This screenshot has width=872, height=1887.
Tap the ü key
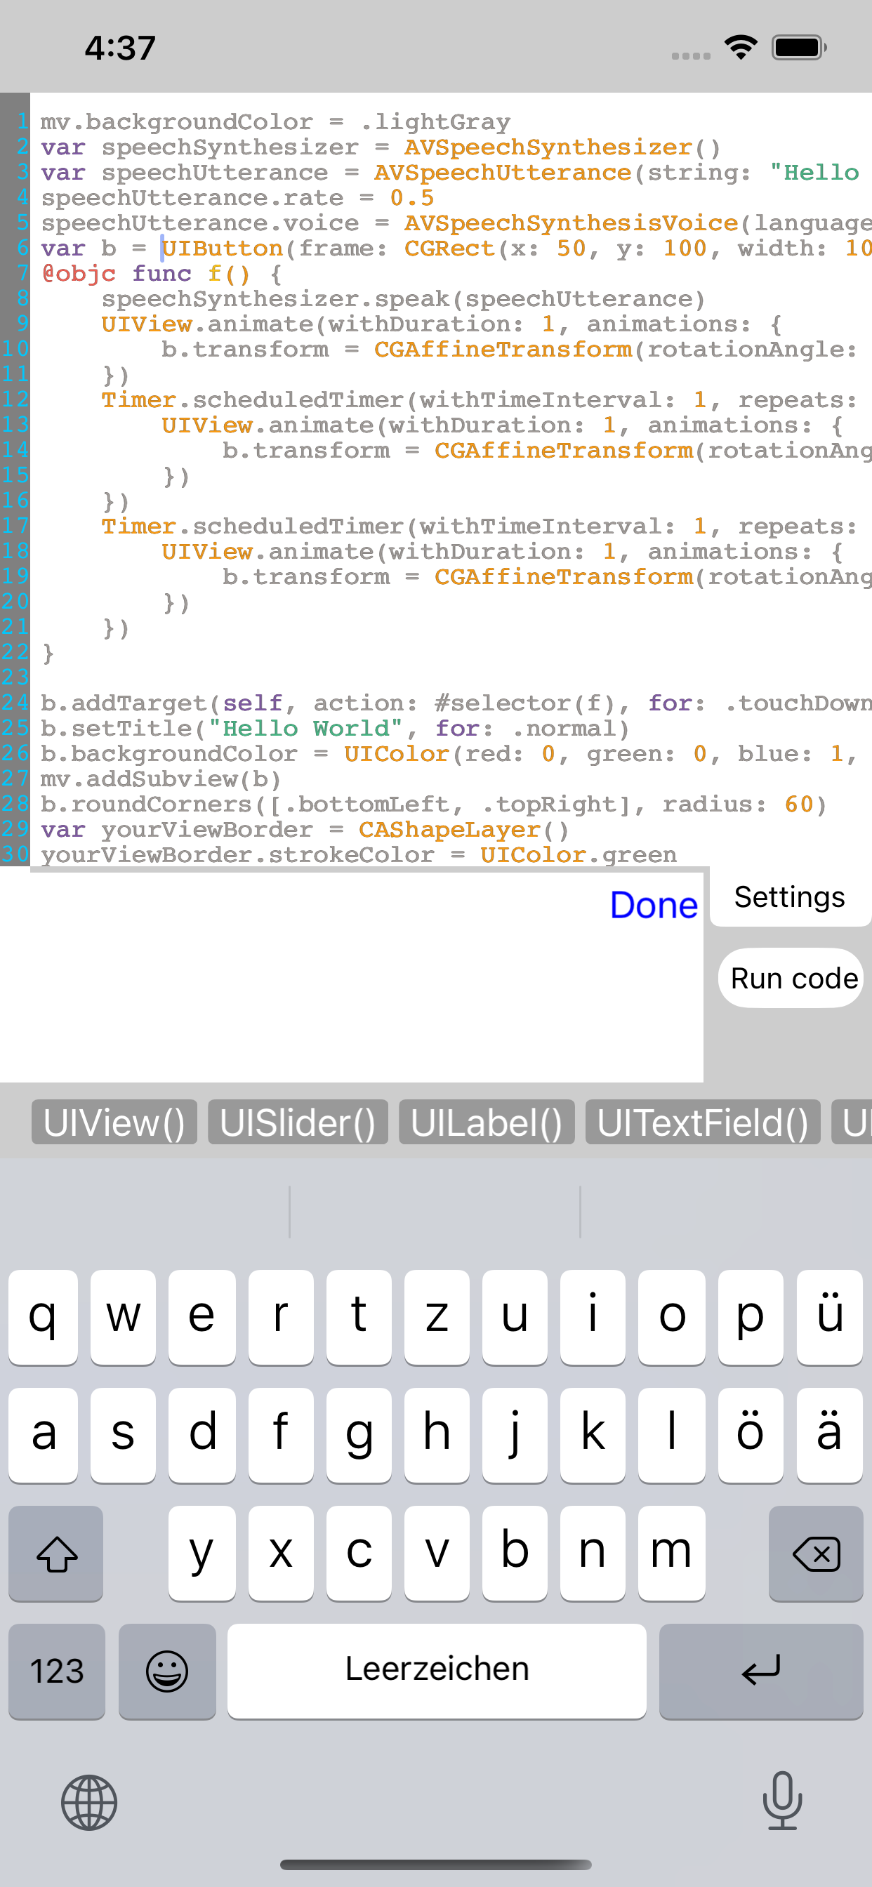(x=829, y=1317)
